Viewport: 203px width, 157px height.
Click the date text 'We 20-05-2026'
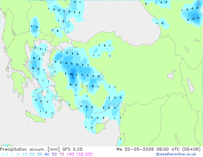pyautogui.click(x=135, y=149)
